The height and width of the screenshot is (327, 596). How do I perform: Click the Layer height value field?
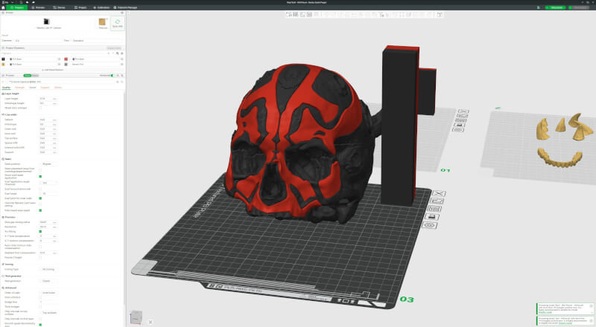[x=45, y=99]
